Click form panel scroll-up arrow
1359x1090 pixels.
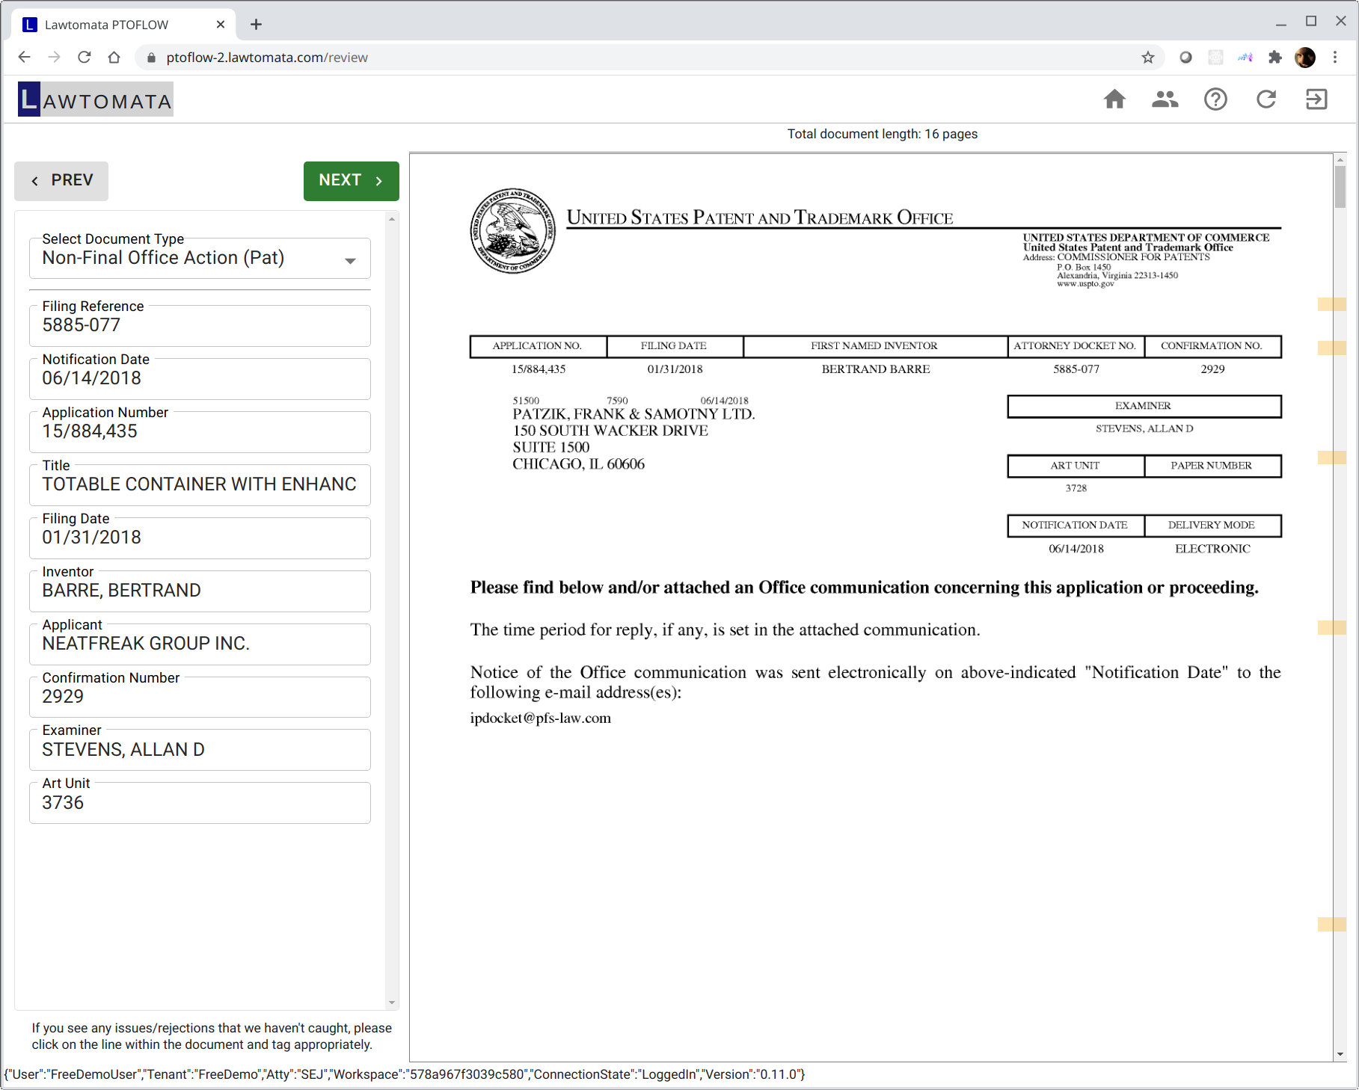pyautogui.click(x=392, y=219)
